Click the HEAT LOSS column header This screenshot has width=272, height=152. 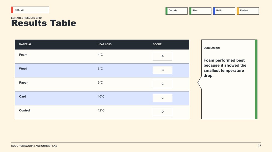click(105, 44)
